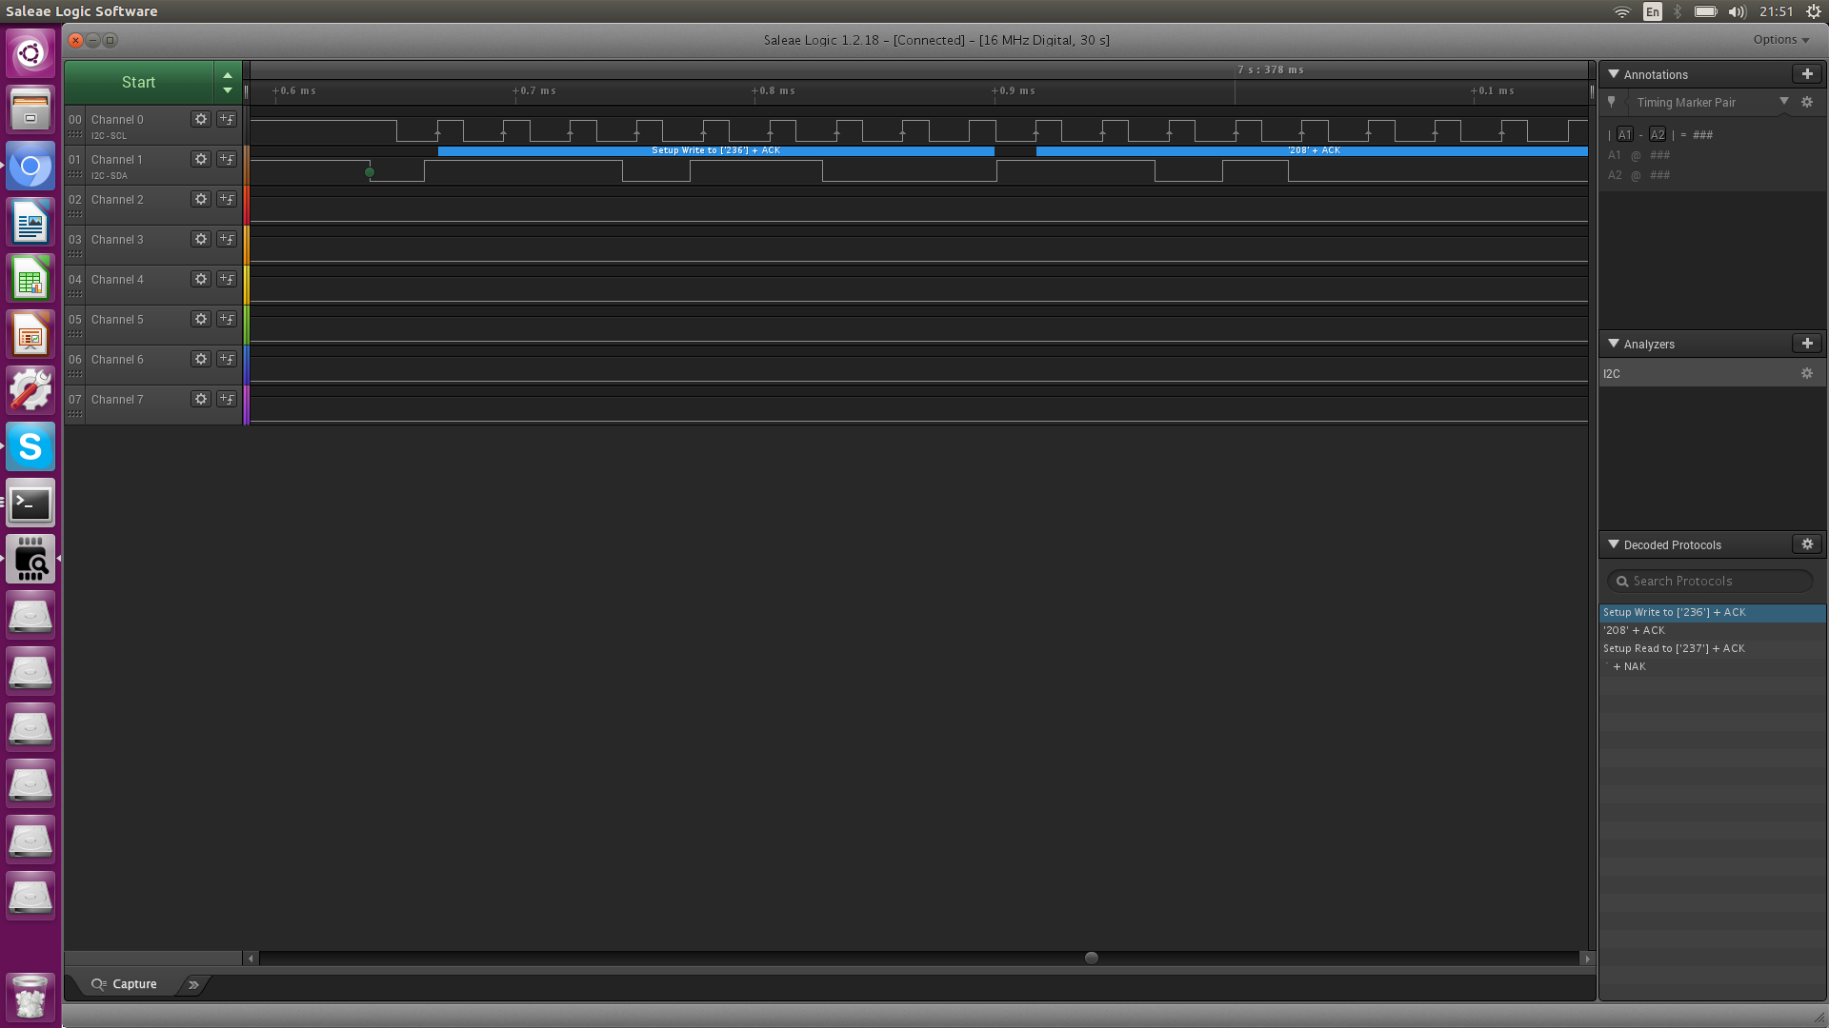
Task: Select Timing Marker Pair dropdown
Action: 1784,102
